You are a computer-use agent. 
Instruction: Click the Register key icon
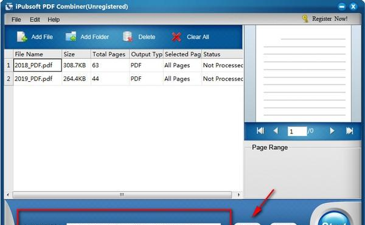(x=305, y=19)
